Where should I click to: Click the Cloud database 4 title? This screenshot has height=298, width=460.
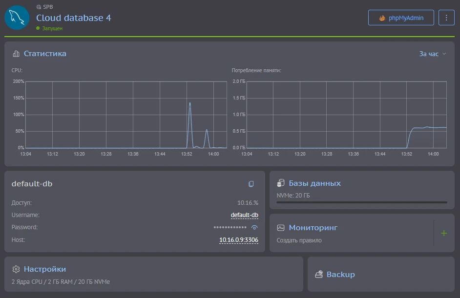74,18
